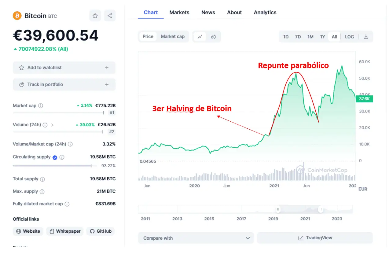Screen dimensions: 389x254
Task: Set chart range to 7D
Action: pyautogui.click(x=298, y=37)
